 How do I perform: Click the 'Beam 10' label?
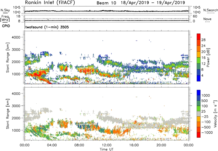[x=106, y=3]
